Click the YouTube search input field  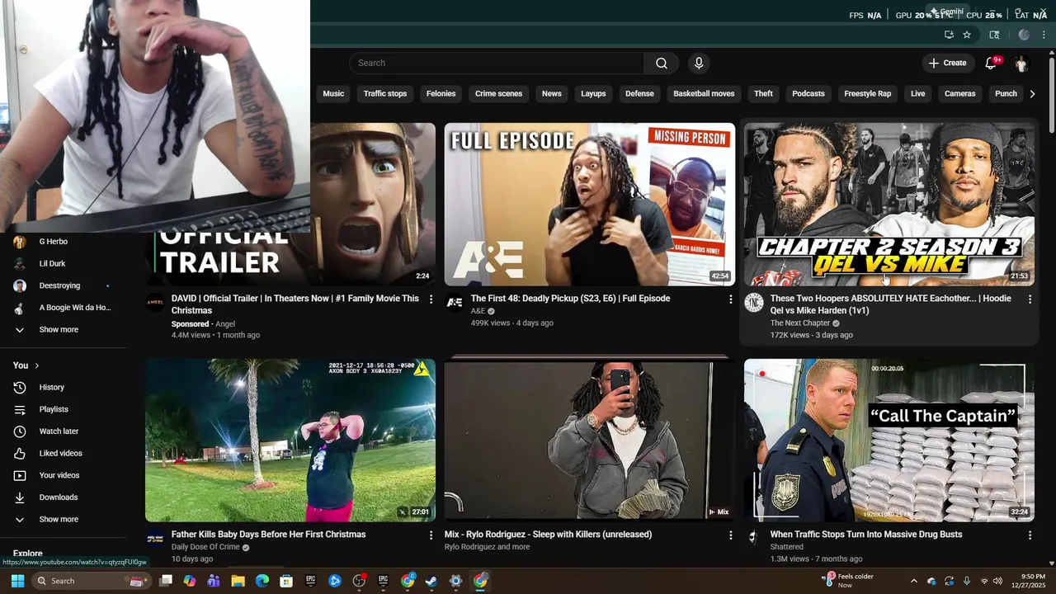coord(497,63)
